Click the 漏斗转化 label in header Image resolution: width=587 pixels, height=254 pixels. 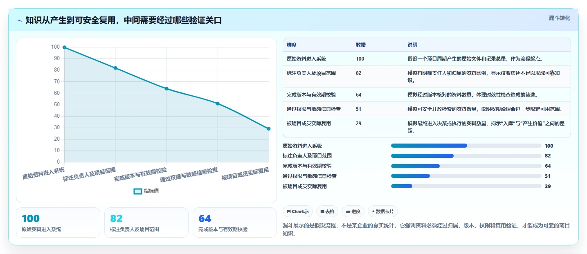(x=559, y=18)
